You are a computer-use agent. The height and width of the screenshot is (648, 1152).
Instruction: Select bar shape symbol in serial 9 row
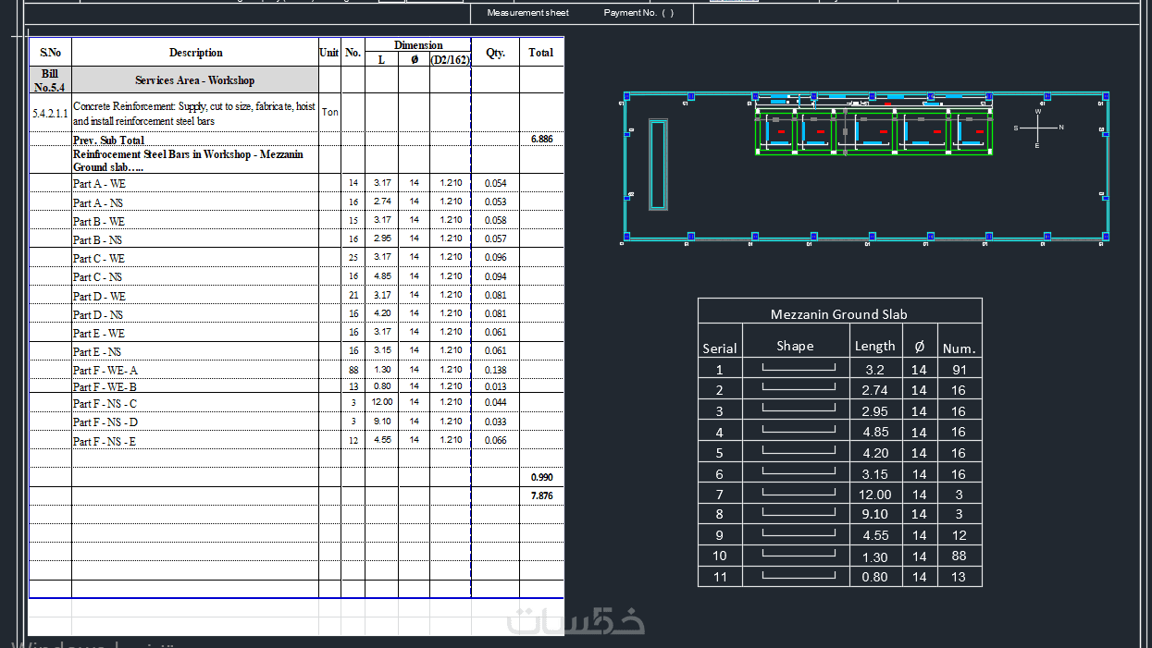pos(799,533)
